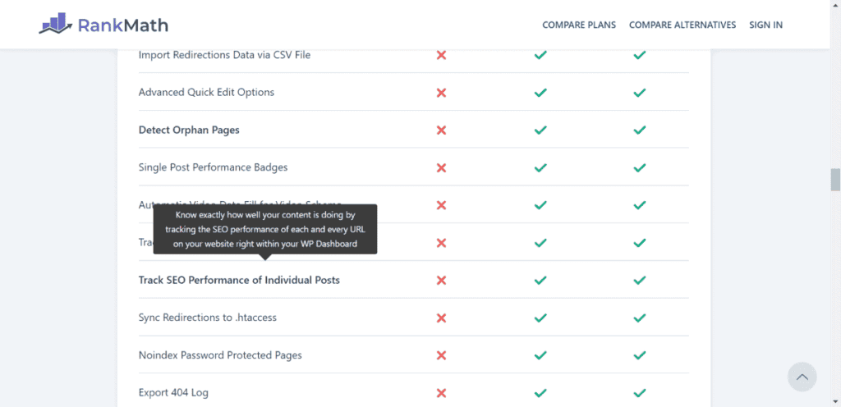The image size is (841, 407).
Task: Click the red cross for Export 404 Log
Action: [441, 393]
